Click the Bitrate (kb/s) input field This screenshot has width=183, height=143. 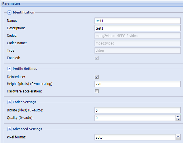(x=137, y=110)
